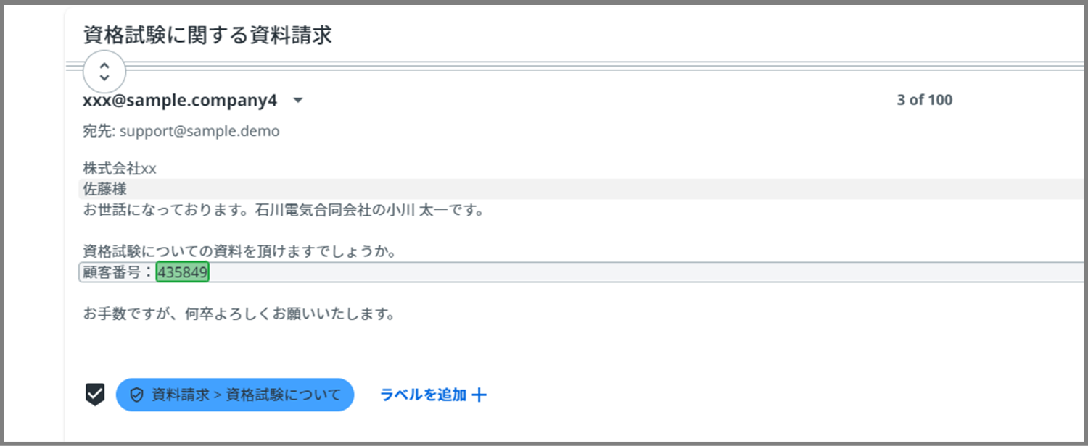Image resolution: width=1088 pixels, height=446 pixels.
Task: Click the 顧客番号 field row
Action: pyautogui.click(x=582, y=272)
